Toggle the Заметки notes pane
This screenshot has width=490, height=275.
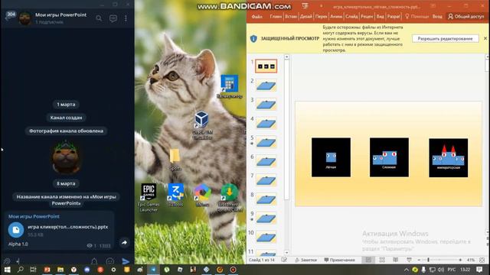(306, 260)
